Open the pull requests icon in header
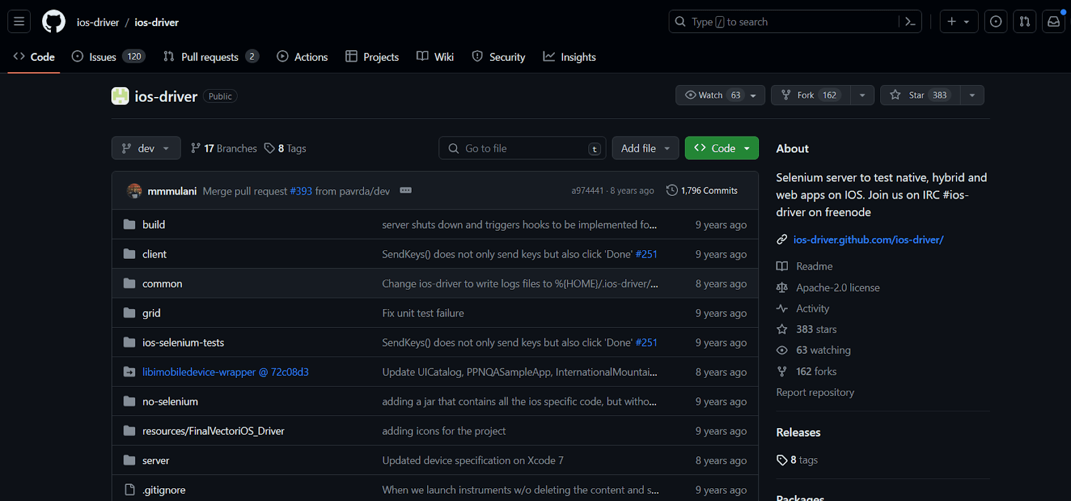The height and width of the screenshot is (501, 1071). click(1024, 22)
